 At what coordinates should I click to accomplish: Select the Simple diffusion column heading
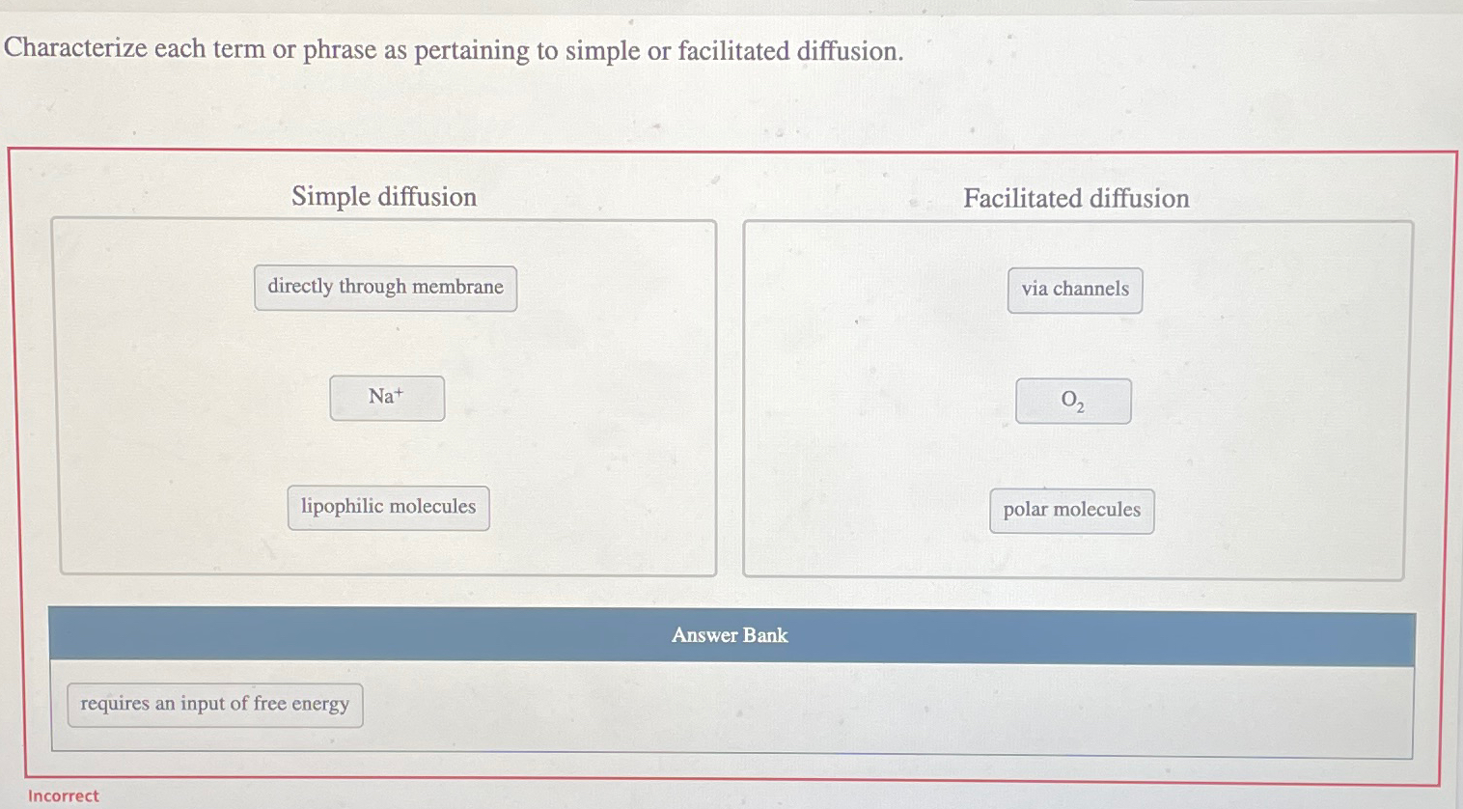pyautogui.click(x=384, y=197)
